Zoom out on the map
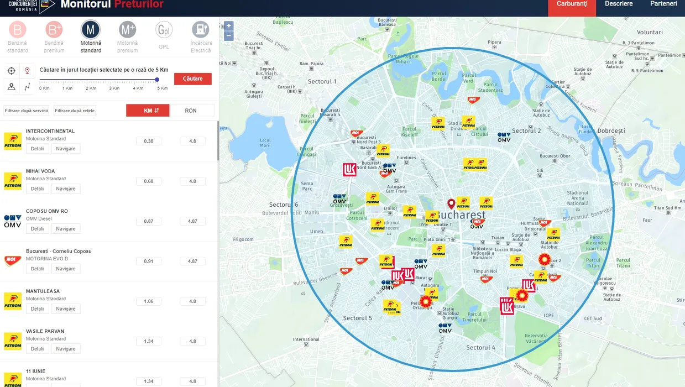Image resolution: width=685 pixels, height=387 pixels. 229,36
